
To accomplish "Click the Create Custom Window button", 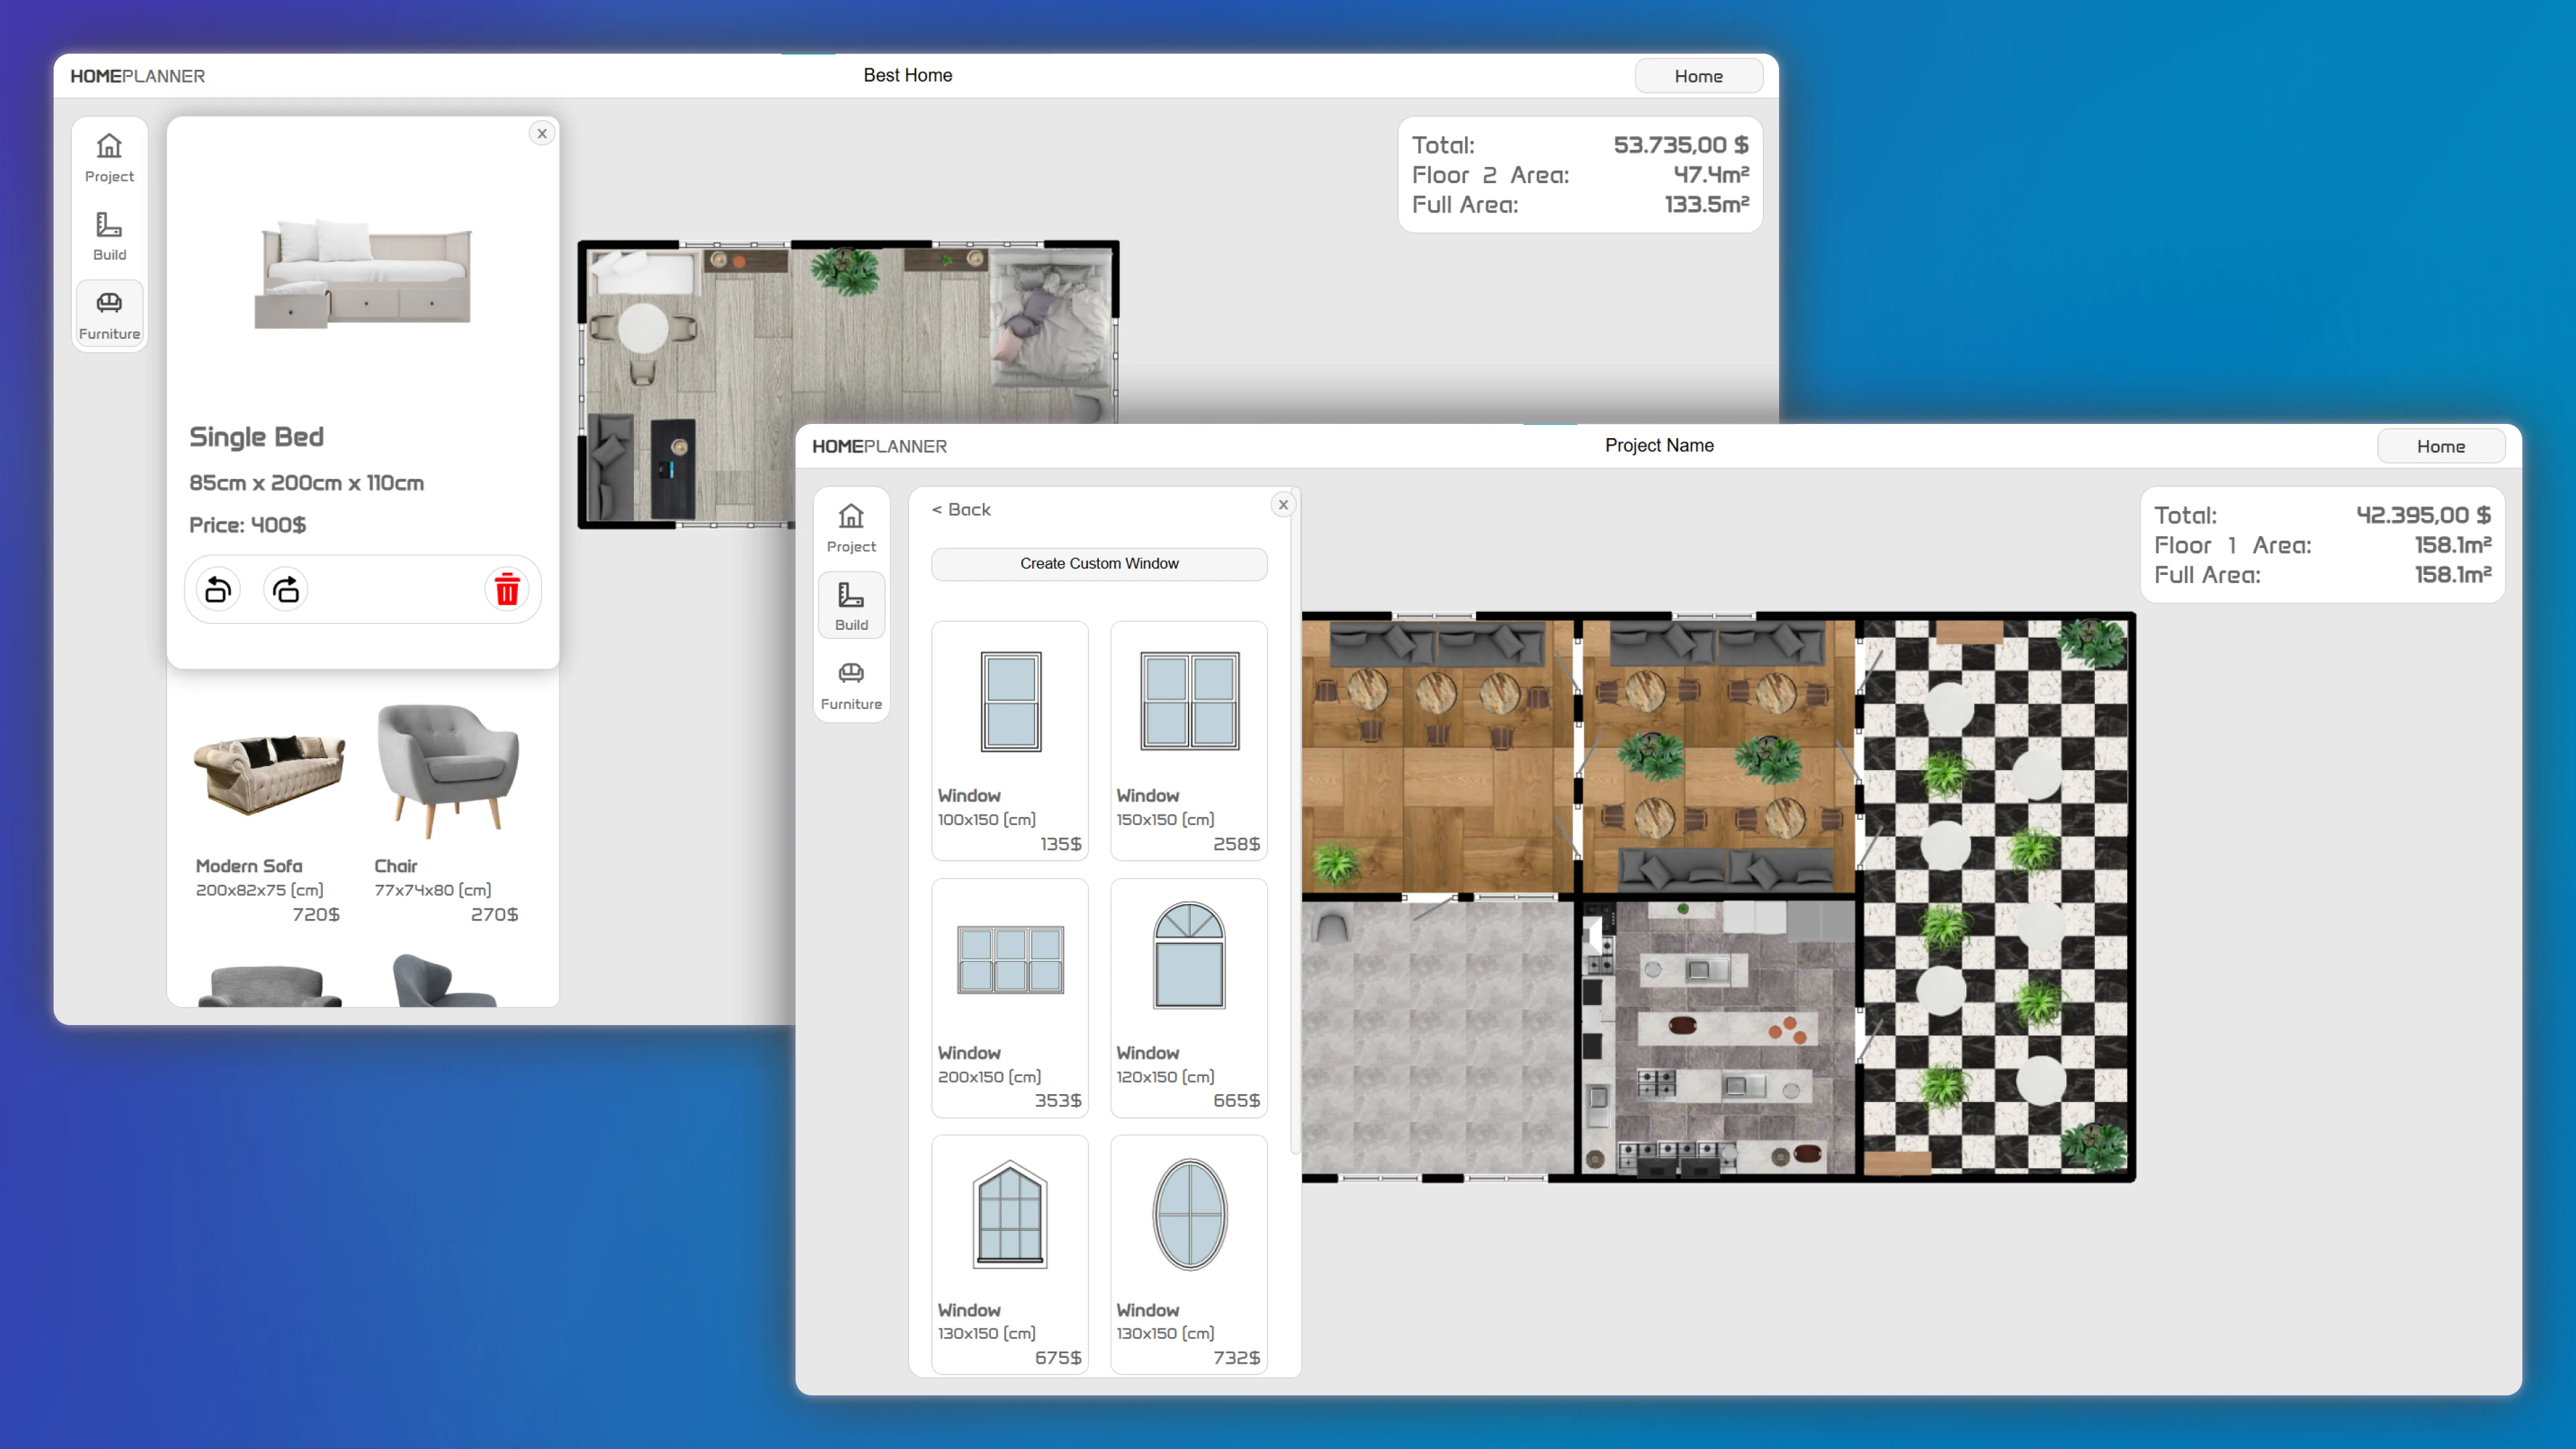I will point(1099,563).
